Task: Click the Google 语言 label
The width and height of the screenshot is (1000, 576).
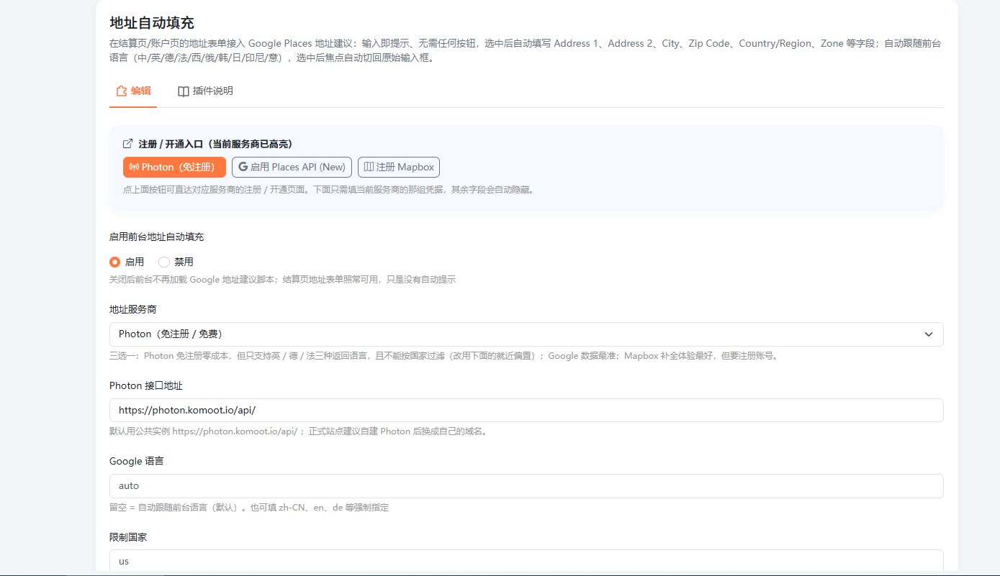Action: tap(137, 461)
